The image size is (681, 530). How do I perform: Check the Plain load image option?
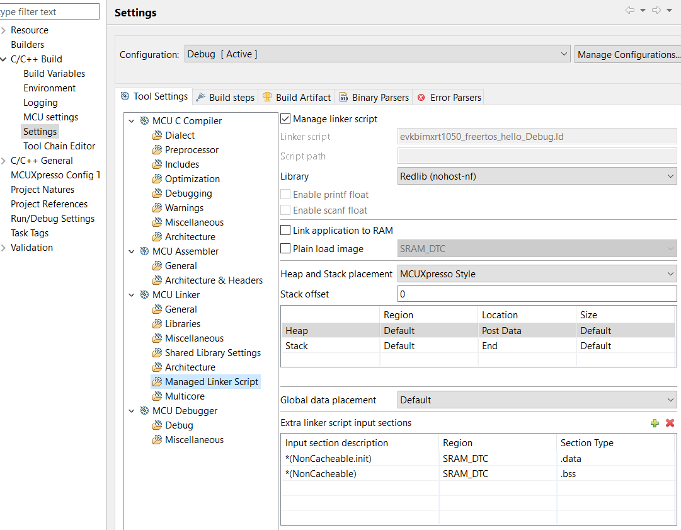coord(285,248)
